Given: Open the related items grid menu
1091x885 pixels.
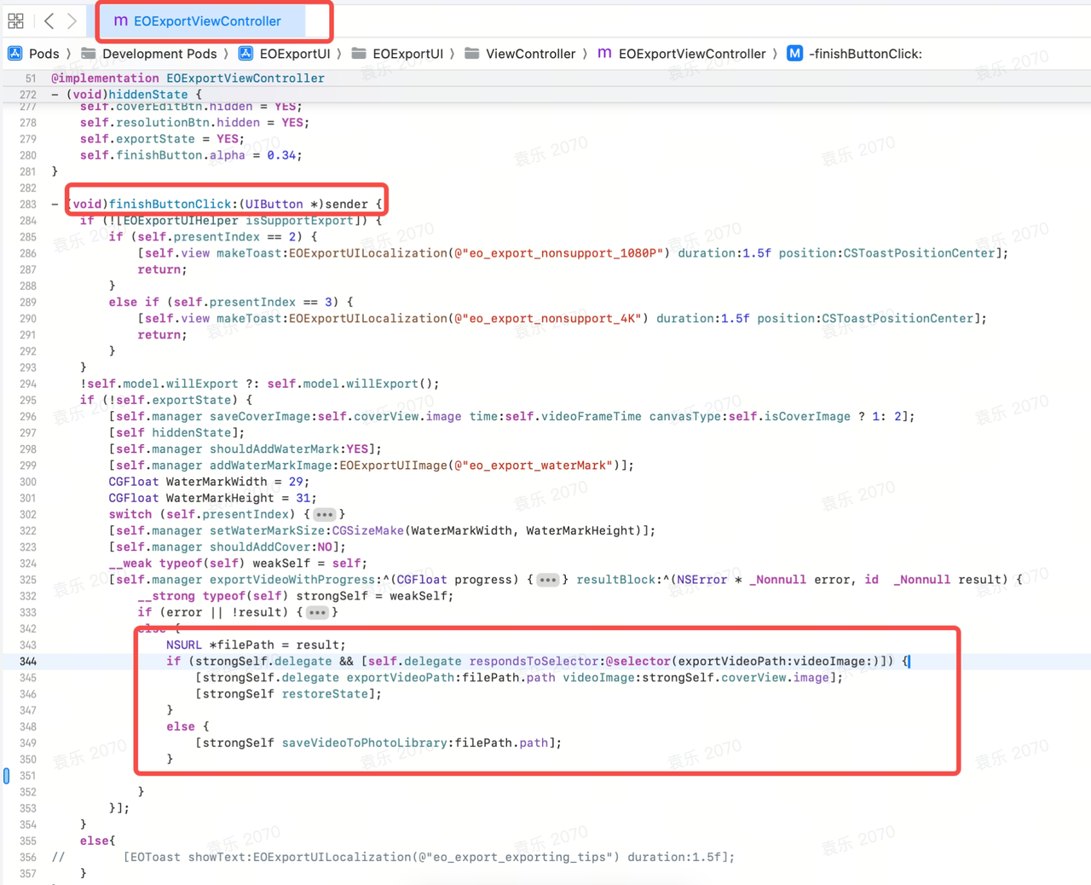Looking at the screenshot, I should [x=15, y=20].
